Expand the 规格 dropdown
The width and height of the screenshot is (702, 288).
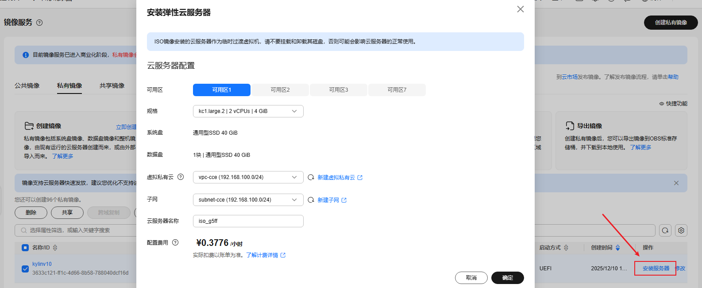pos(248,111)
